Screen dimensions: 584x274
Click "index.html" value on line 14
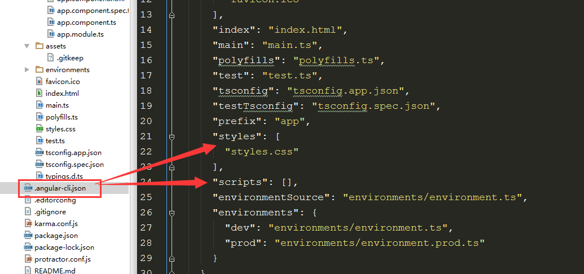pyautogui.click(x=305, y=29)
